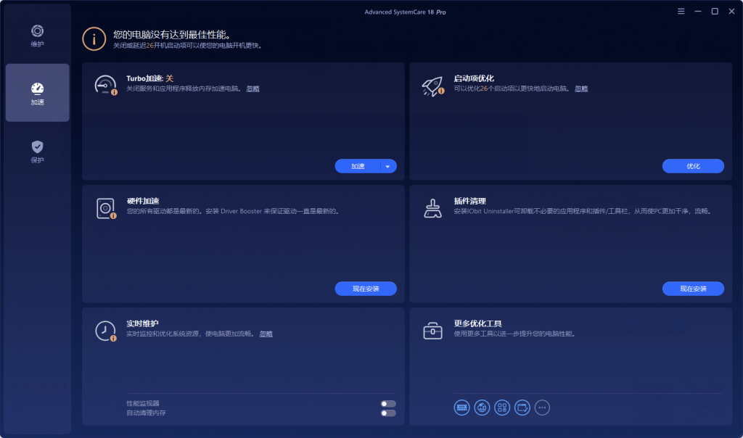This screenshot has width=743, height=438.
Task: Click the 优化 button for startup items
Action: [692, 166]
